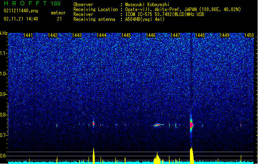Click the 1.1 kHz frequency tick label
258x164 pixels.
pos(3,53)
